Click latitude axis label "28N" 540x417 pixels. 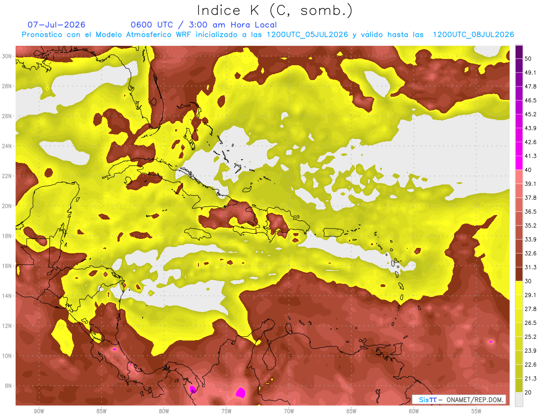click(8, 86)
